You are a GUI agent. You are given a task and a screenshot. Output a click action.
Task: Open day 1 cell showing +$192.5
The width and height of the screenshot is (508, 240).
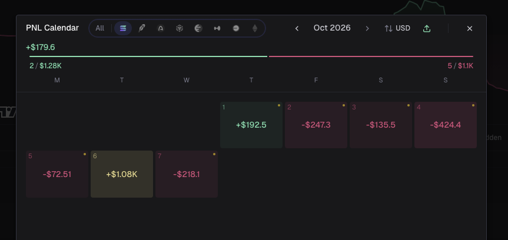point(251,125)
